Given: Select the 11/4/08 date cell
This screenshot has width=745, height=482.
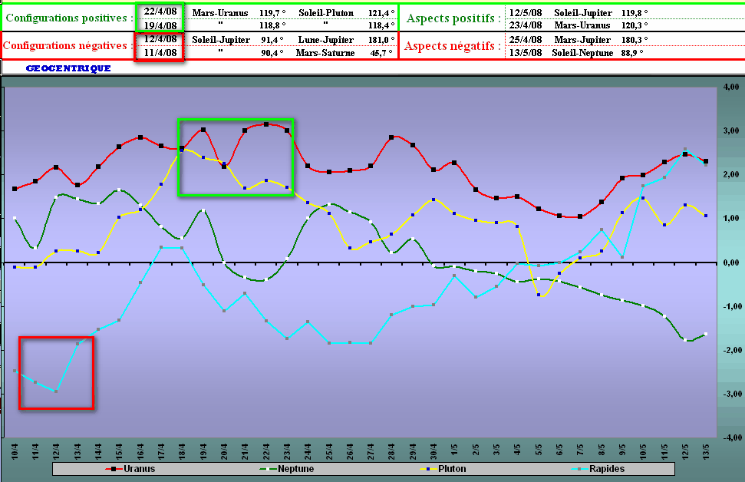Looking at the screenshot, I should [x=160, y=52].
